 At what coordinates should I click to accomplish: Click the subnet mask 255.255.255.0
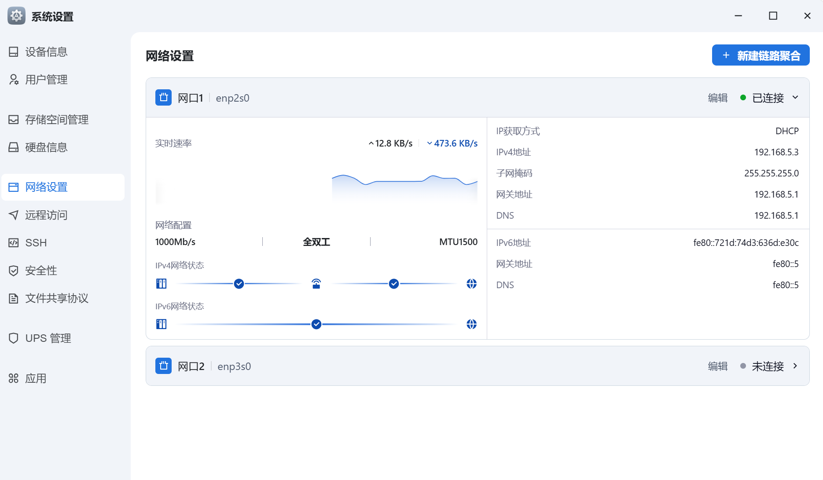coord(772,173)
